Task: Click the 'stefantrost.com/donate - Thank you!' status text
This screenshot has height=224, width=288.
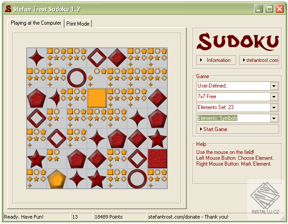Action: (188, 217)
